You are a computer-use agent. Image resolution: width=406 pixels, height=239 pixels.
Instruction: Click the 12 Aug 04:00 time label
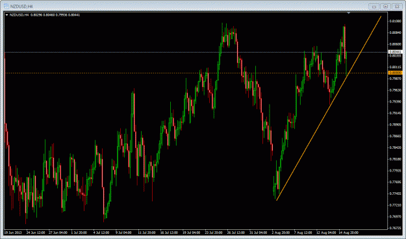pos(326,233)
